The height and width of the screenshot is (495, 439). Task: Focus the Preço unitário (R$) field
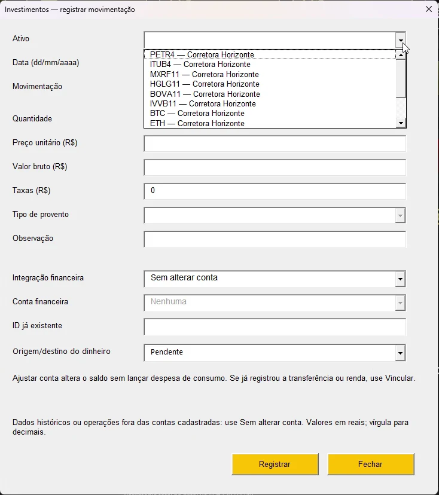pos(275,143)
